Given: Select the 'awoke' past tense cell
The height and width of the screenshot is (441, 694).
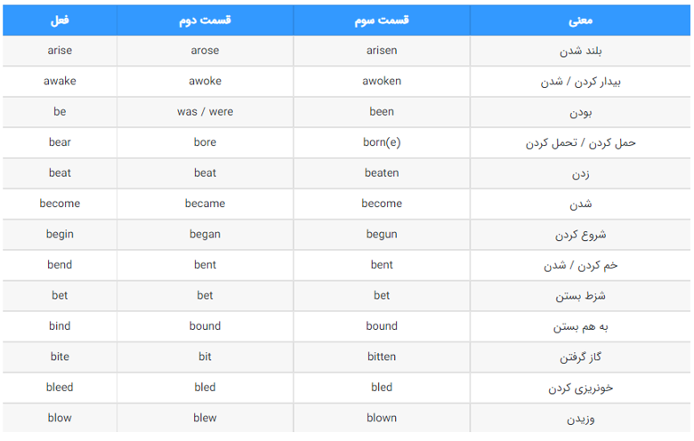Looking at the screenshot, I should coord(205,82).
